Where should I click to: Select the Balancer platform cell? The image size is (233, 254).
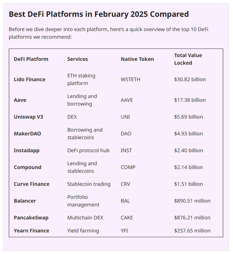point(25,201)
